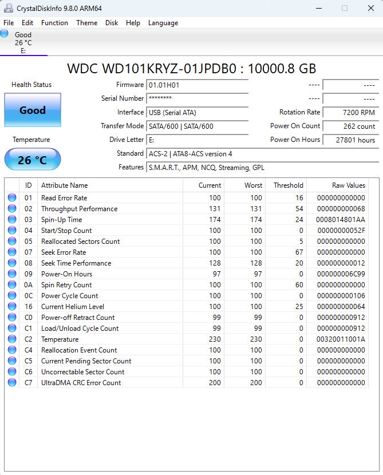Click the Features field S.M.A.R.T., APM

262,168
